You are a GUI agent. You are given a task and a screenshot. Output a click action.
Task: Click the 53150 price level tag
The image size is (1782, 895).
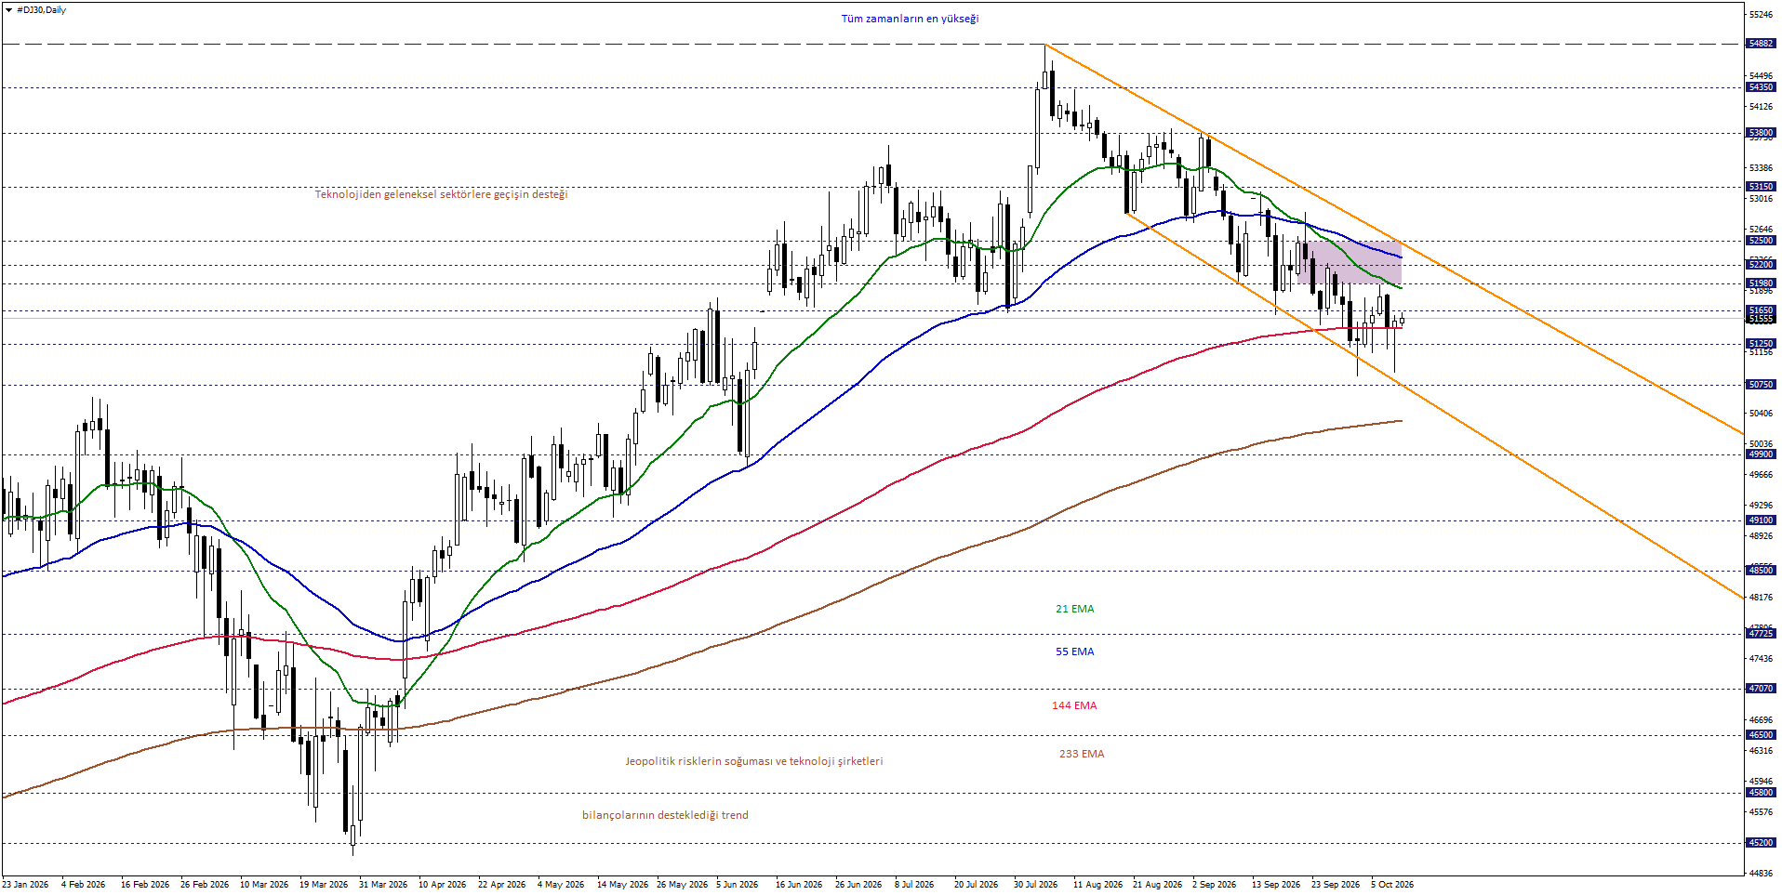(1761, 187)
